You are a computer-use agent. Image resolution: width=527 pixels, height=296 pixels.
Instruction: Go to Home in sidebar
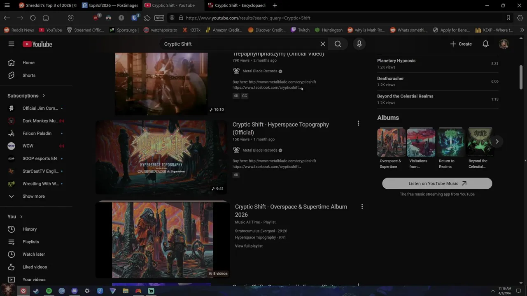click(x=36, y=62)
